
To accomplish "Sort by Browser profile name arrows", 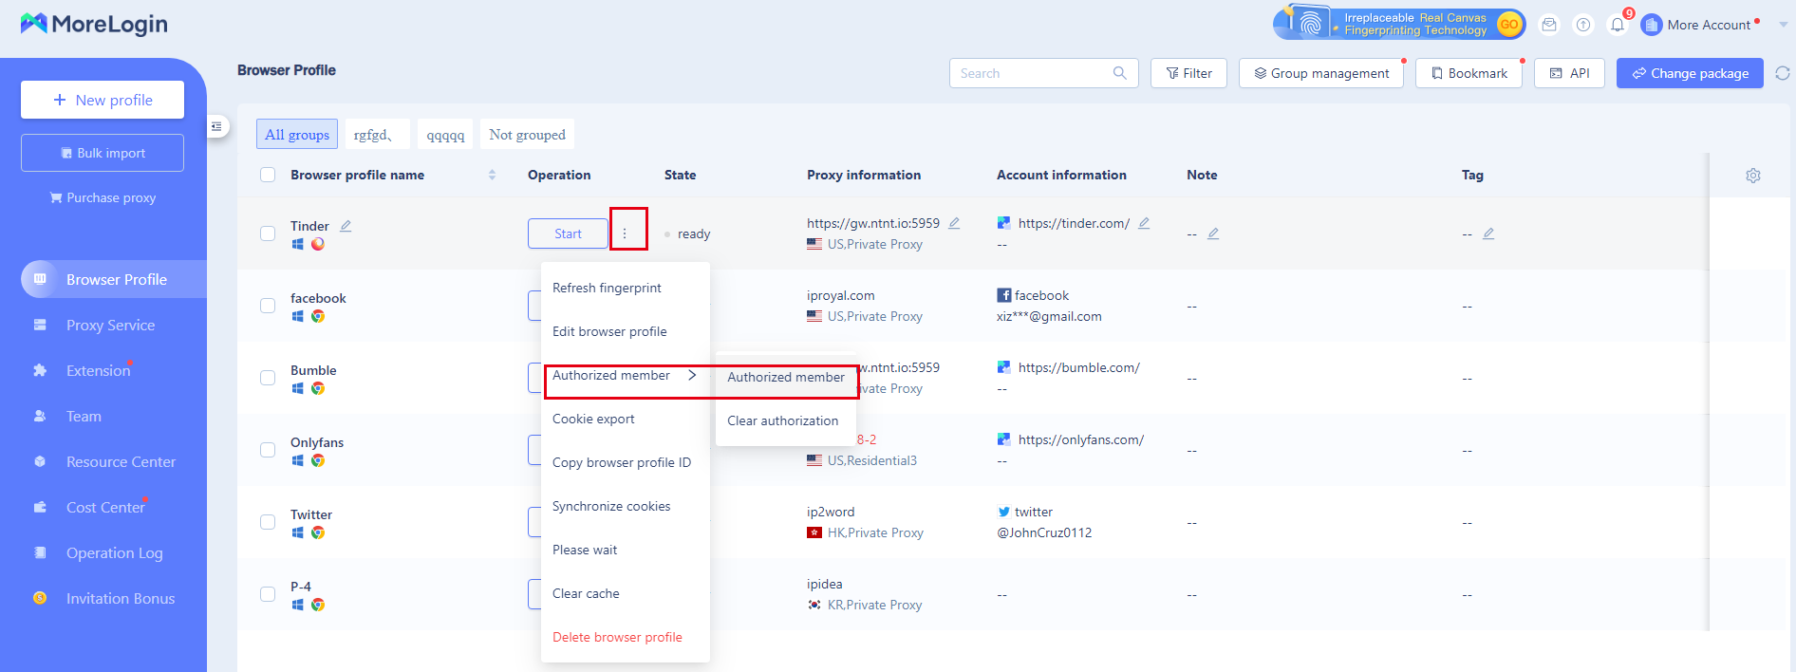I will [x=492, y=175].
